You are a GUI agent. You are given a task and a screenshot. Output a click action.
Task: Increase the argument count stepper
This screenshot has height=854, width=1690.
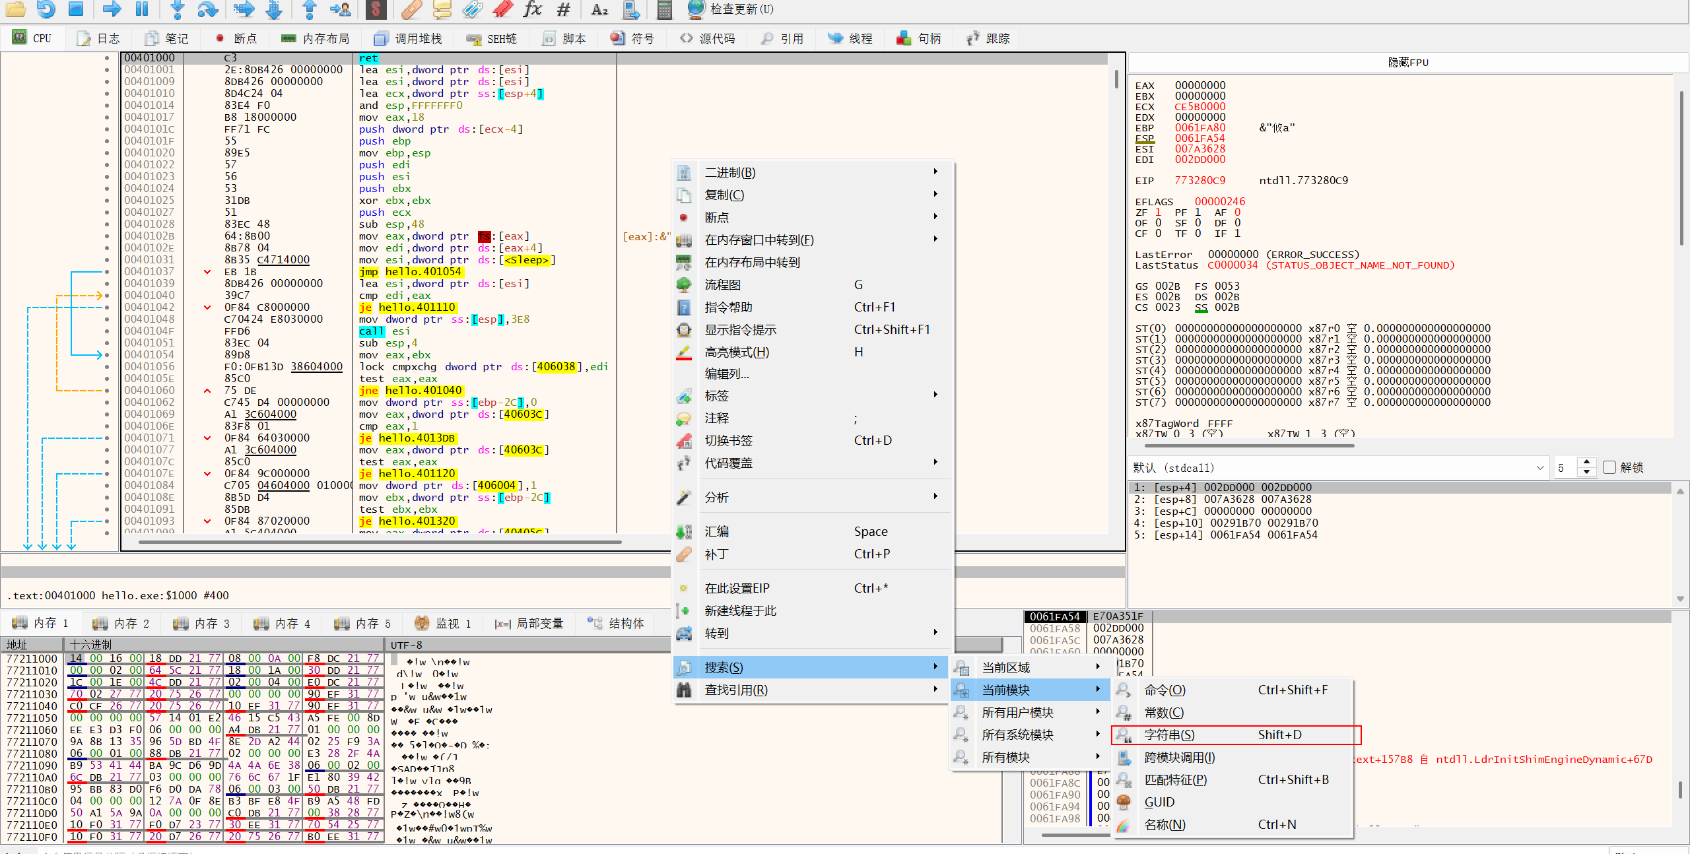(x=1587, y=463)
